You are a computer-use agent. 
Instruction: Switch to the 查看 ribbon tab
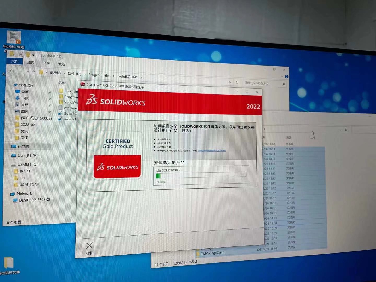(x=62, y=64)
